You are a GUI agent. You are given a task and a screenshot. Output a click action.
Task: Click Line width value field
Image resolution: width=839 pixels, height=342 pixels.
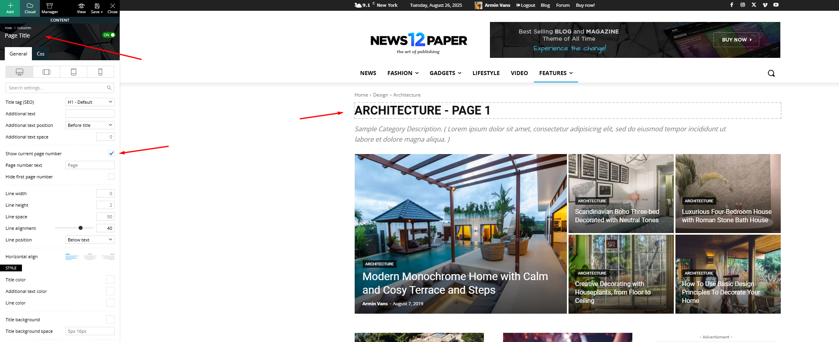[x=105, y=194]
